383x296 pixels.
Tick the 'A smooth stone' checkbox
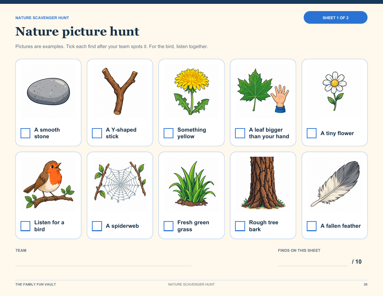[x=25, y=133]
